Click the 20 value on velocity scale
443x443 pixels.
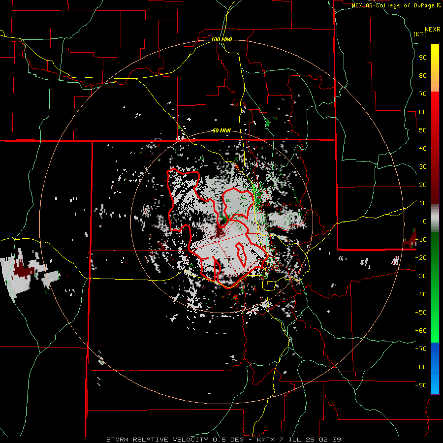pos(423,185)
